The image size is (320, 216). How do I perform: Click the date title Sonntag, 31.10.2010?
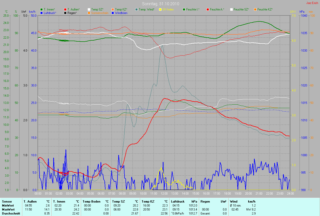tap(160, 4)
